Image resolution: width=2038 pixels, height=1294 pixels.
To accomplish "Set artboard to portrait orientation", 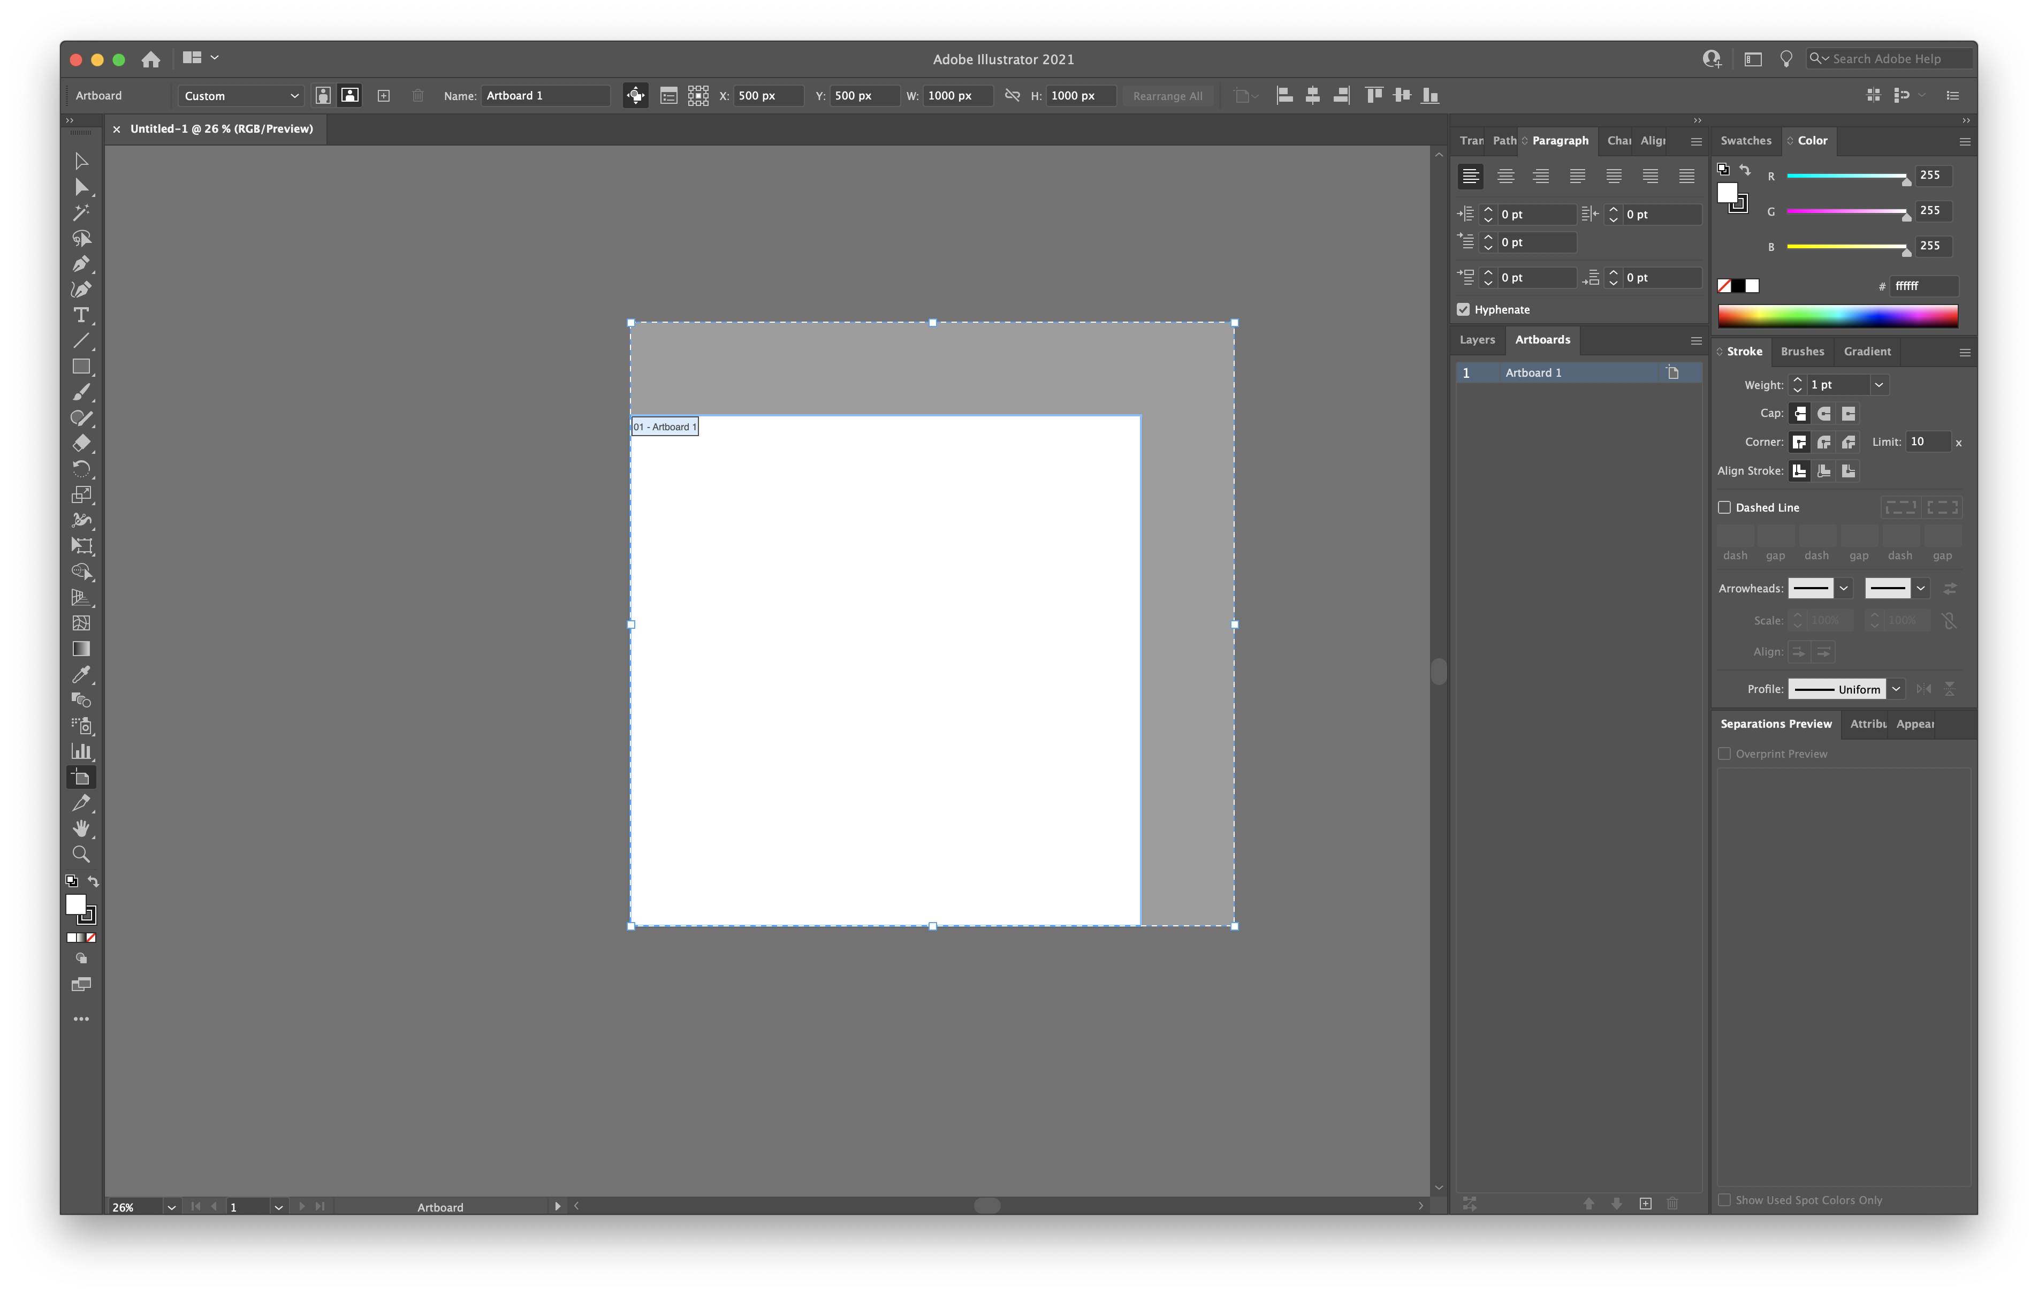I will pyautogui.click(x=323, y=96).
